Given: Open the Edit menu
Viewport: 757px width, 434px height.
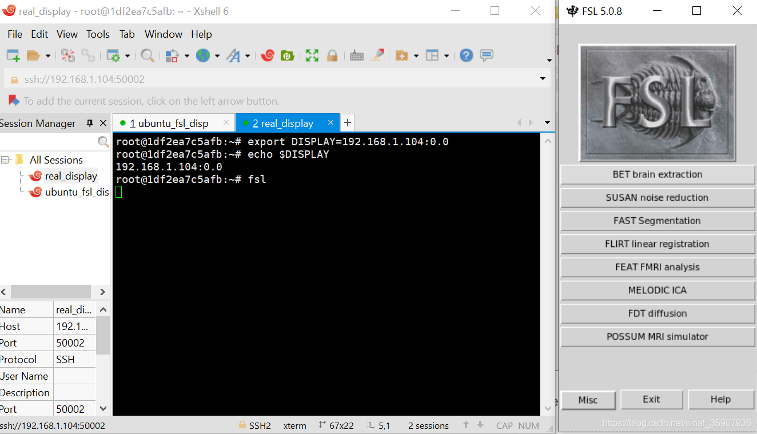Looking at the screenshot, I should click(x=39, y=34).
